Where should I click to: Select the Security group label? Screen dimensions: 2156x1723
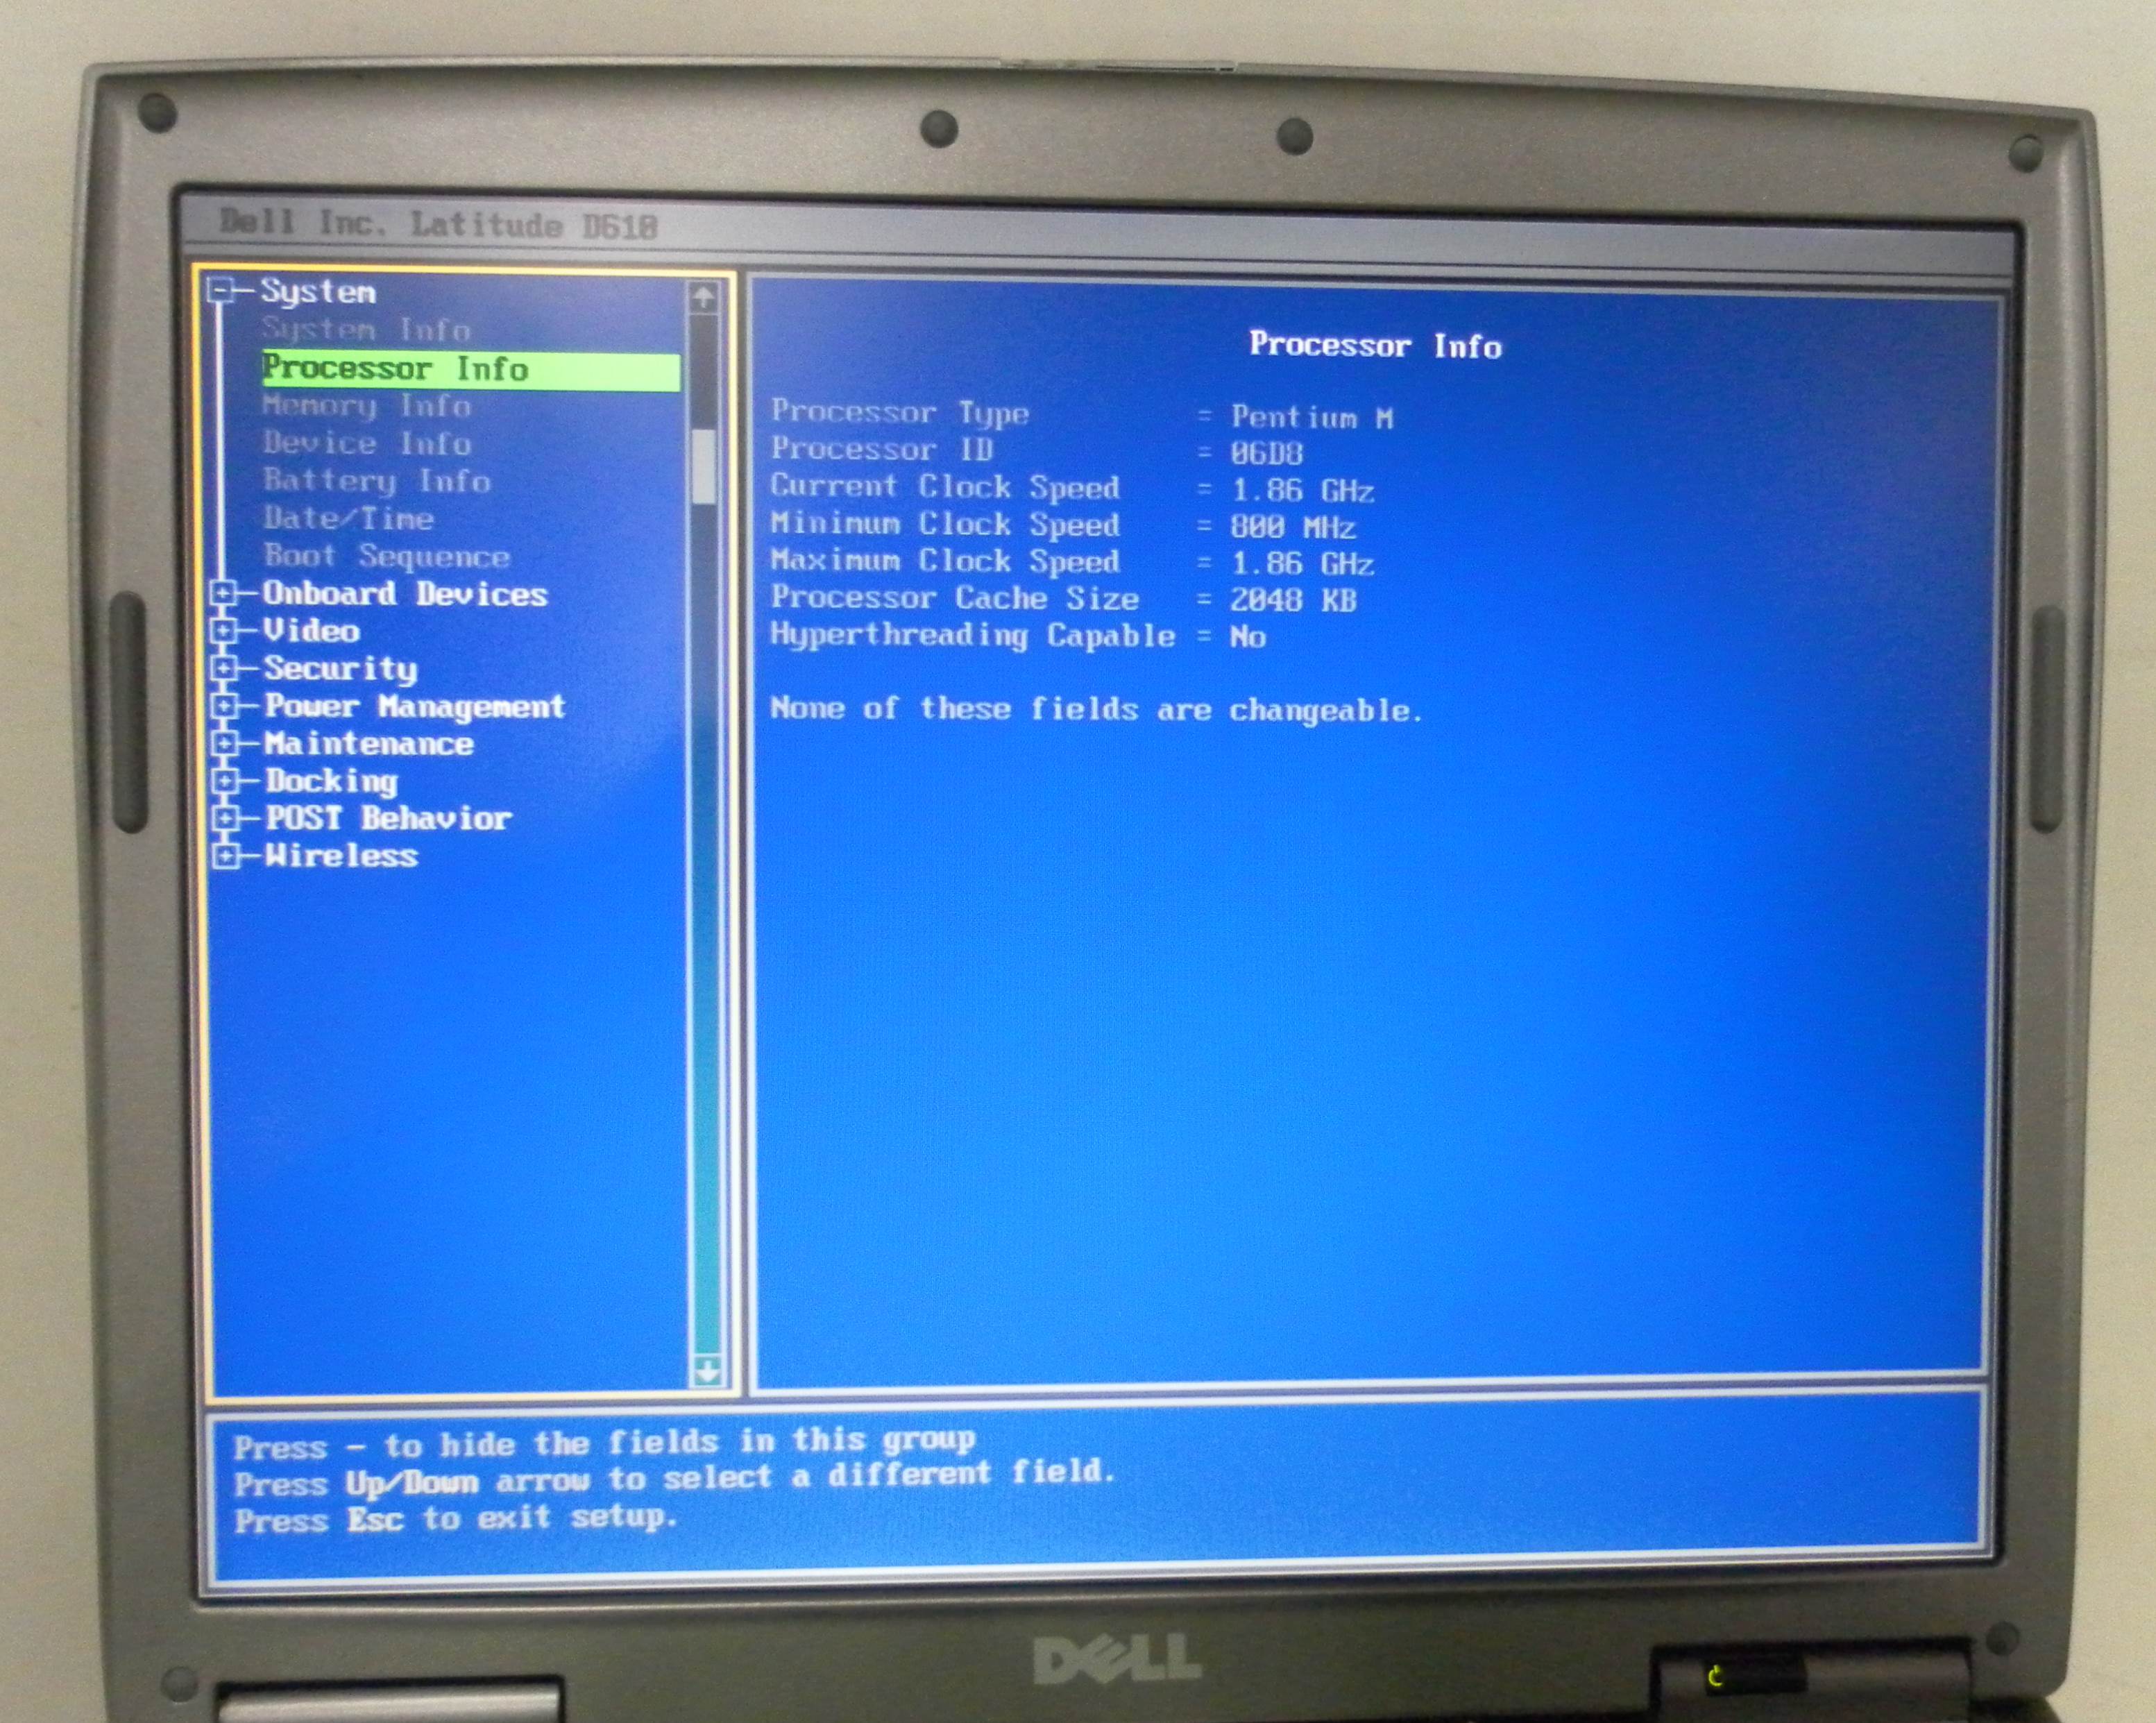(x=340, y=669)
